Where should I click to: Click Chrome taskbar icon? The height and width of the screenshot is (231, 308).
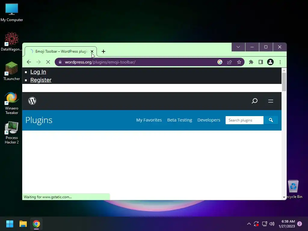[36, 224]
